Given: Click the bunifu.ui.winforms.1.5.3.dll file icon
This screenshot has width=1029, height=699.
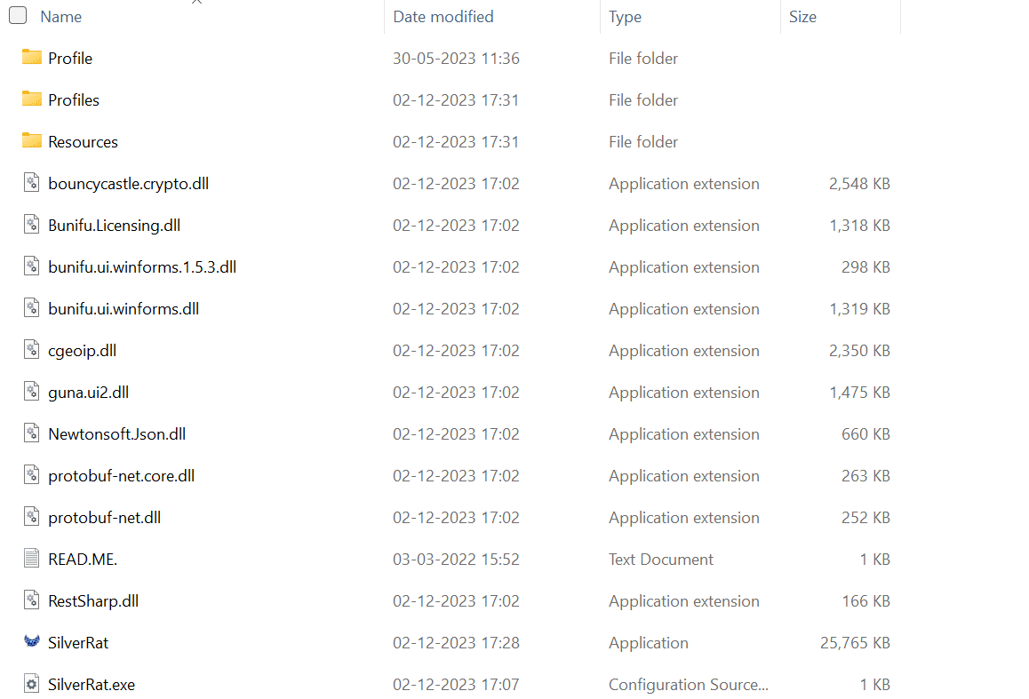Looking at the screenshot, I should pos(31,266).
